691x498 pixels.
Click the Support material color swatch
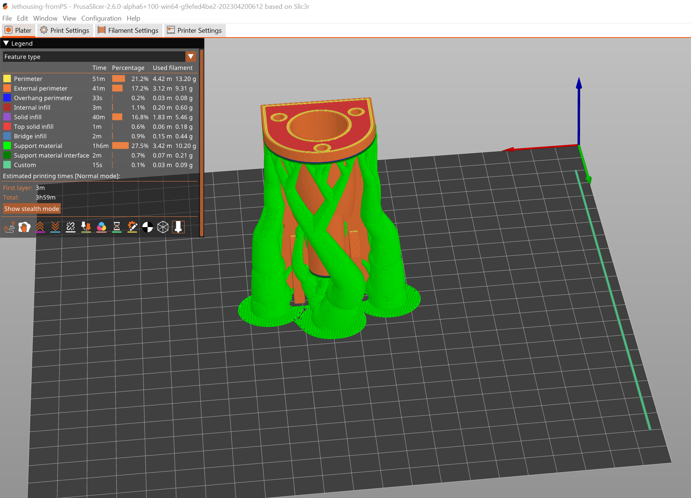click(7, 145)
